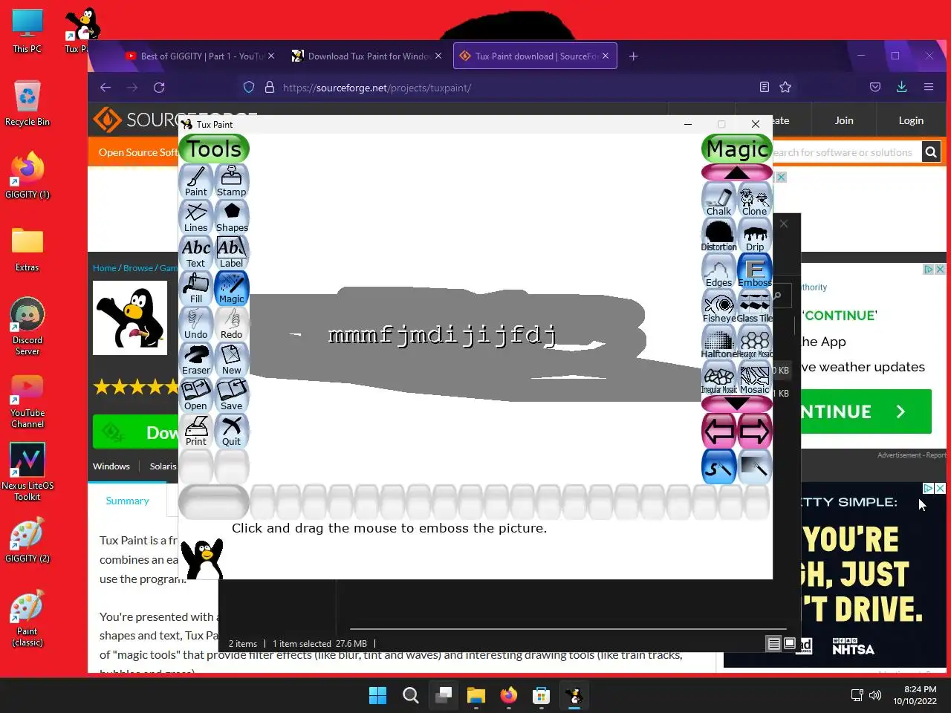Screen dimensions: 951x713
Task: Choose the Mosaic magic effect
Action: coord(755,379)
